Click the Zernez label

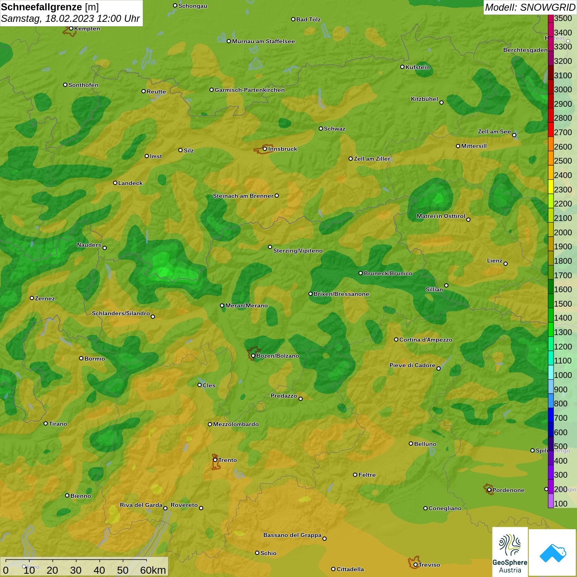[x=45, y=298]
